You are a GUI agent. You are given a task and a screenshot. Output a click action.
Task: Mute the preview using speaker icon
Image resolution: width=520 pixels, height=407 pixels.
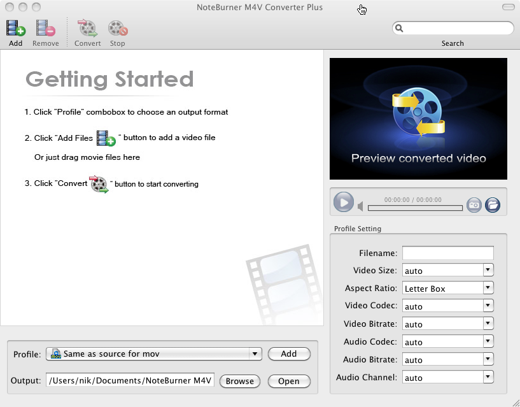tap(360, 206)
